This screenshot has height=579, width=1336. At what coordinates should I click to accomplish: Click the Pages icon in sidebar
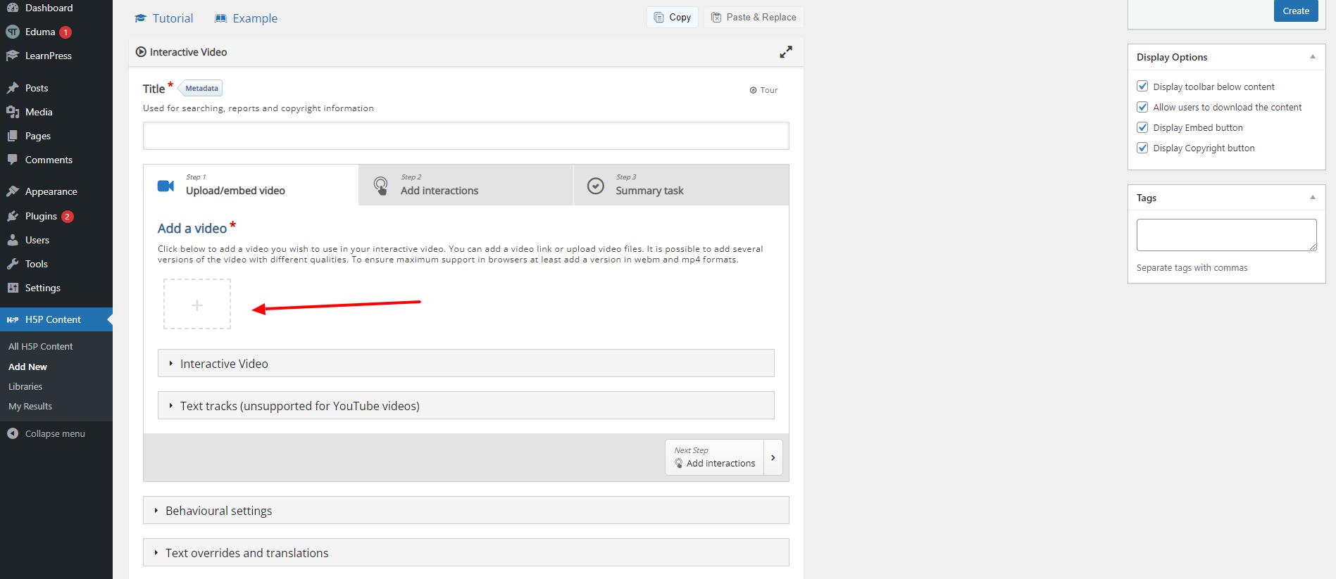tap(13, 136)
